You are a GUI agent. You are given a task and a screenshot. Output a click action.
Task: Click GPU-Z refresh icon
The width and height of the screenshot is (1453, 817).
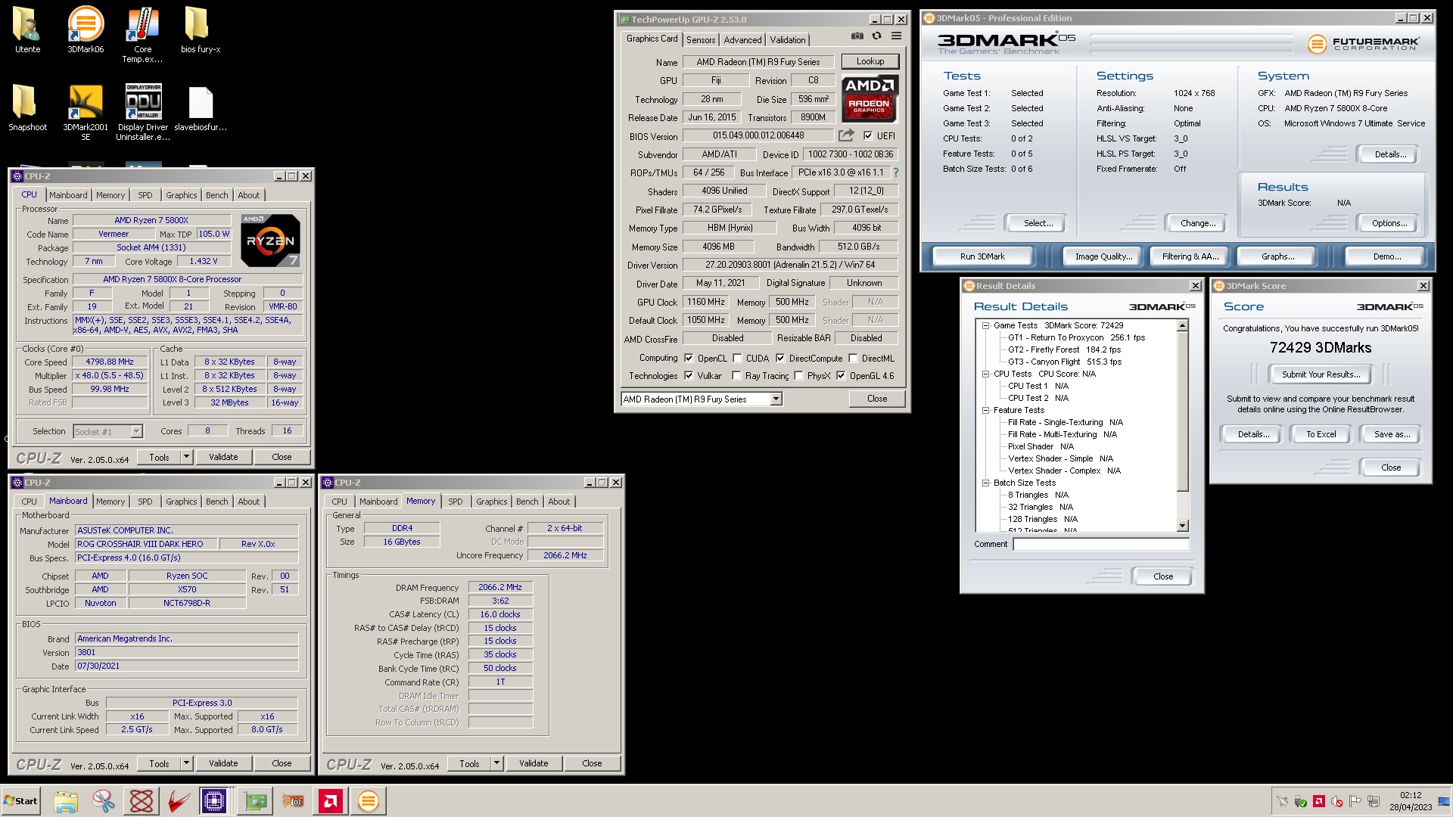(x=876, y=36)
